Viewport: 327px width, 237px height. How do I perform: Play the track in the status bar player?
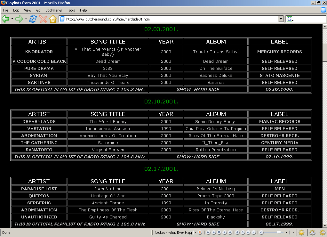(213, 233)
